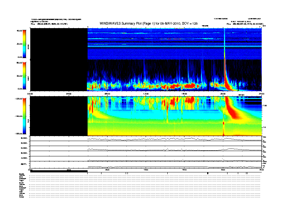
Task: Click the 16:00 label under the RAD1 panel
Action: [x=184, y=94]
